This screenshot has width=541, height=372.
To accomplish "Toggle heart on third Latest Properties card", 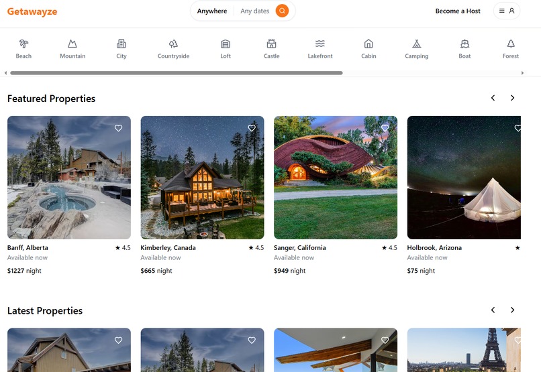I will [385, 340].
